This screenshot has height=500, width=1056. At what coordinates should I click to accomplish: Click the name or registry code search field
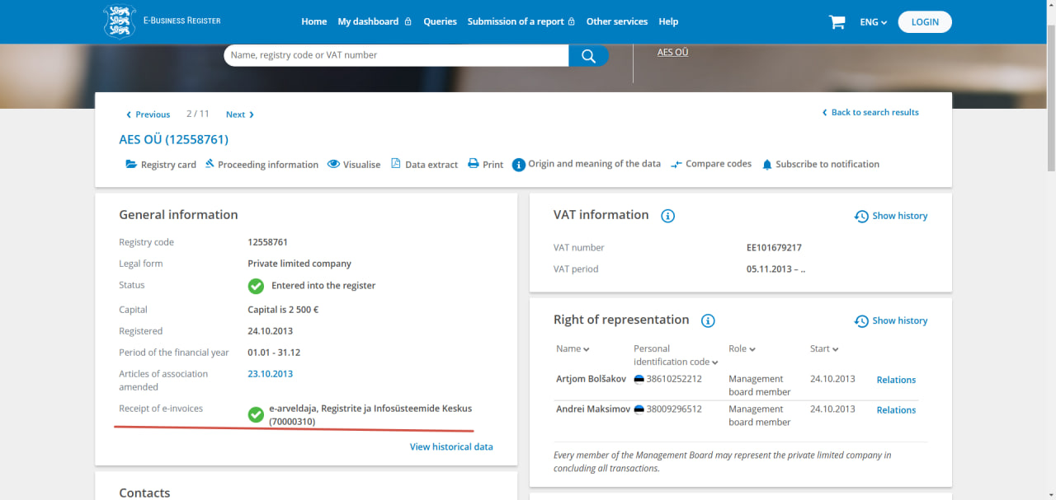pyautogui.click(x=396, y=55)
